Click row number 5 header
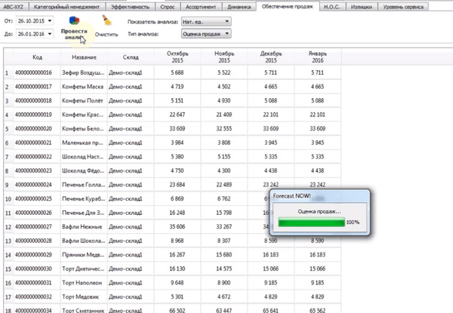 click(8, 129)
